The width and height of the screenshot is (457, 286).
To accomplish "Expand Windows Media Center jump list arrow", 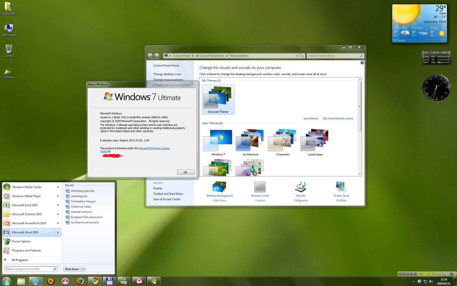I will [x=58, y=187].
